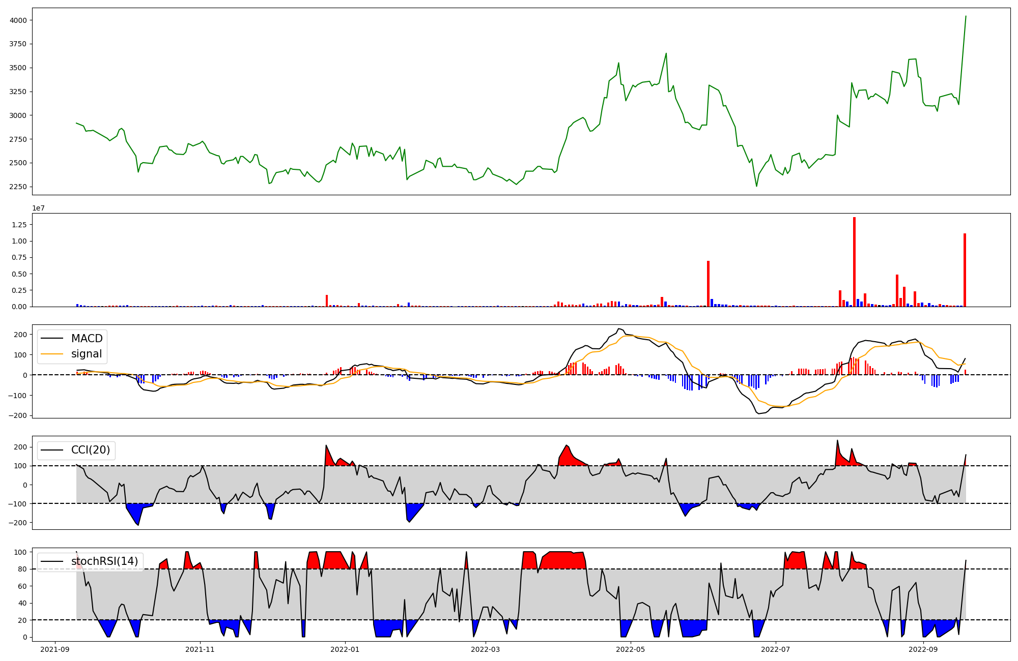Click the 2022-05 x-axis date label
Viewport: 1018px width, 661px height.
(631, 649)
